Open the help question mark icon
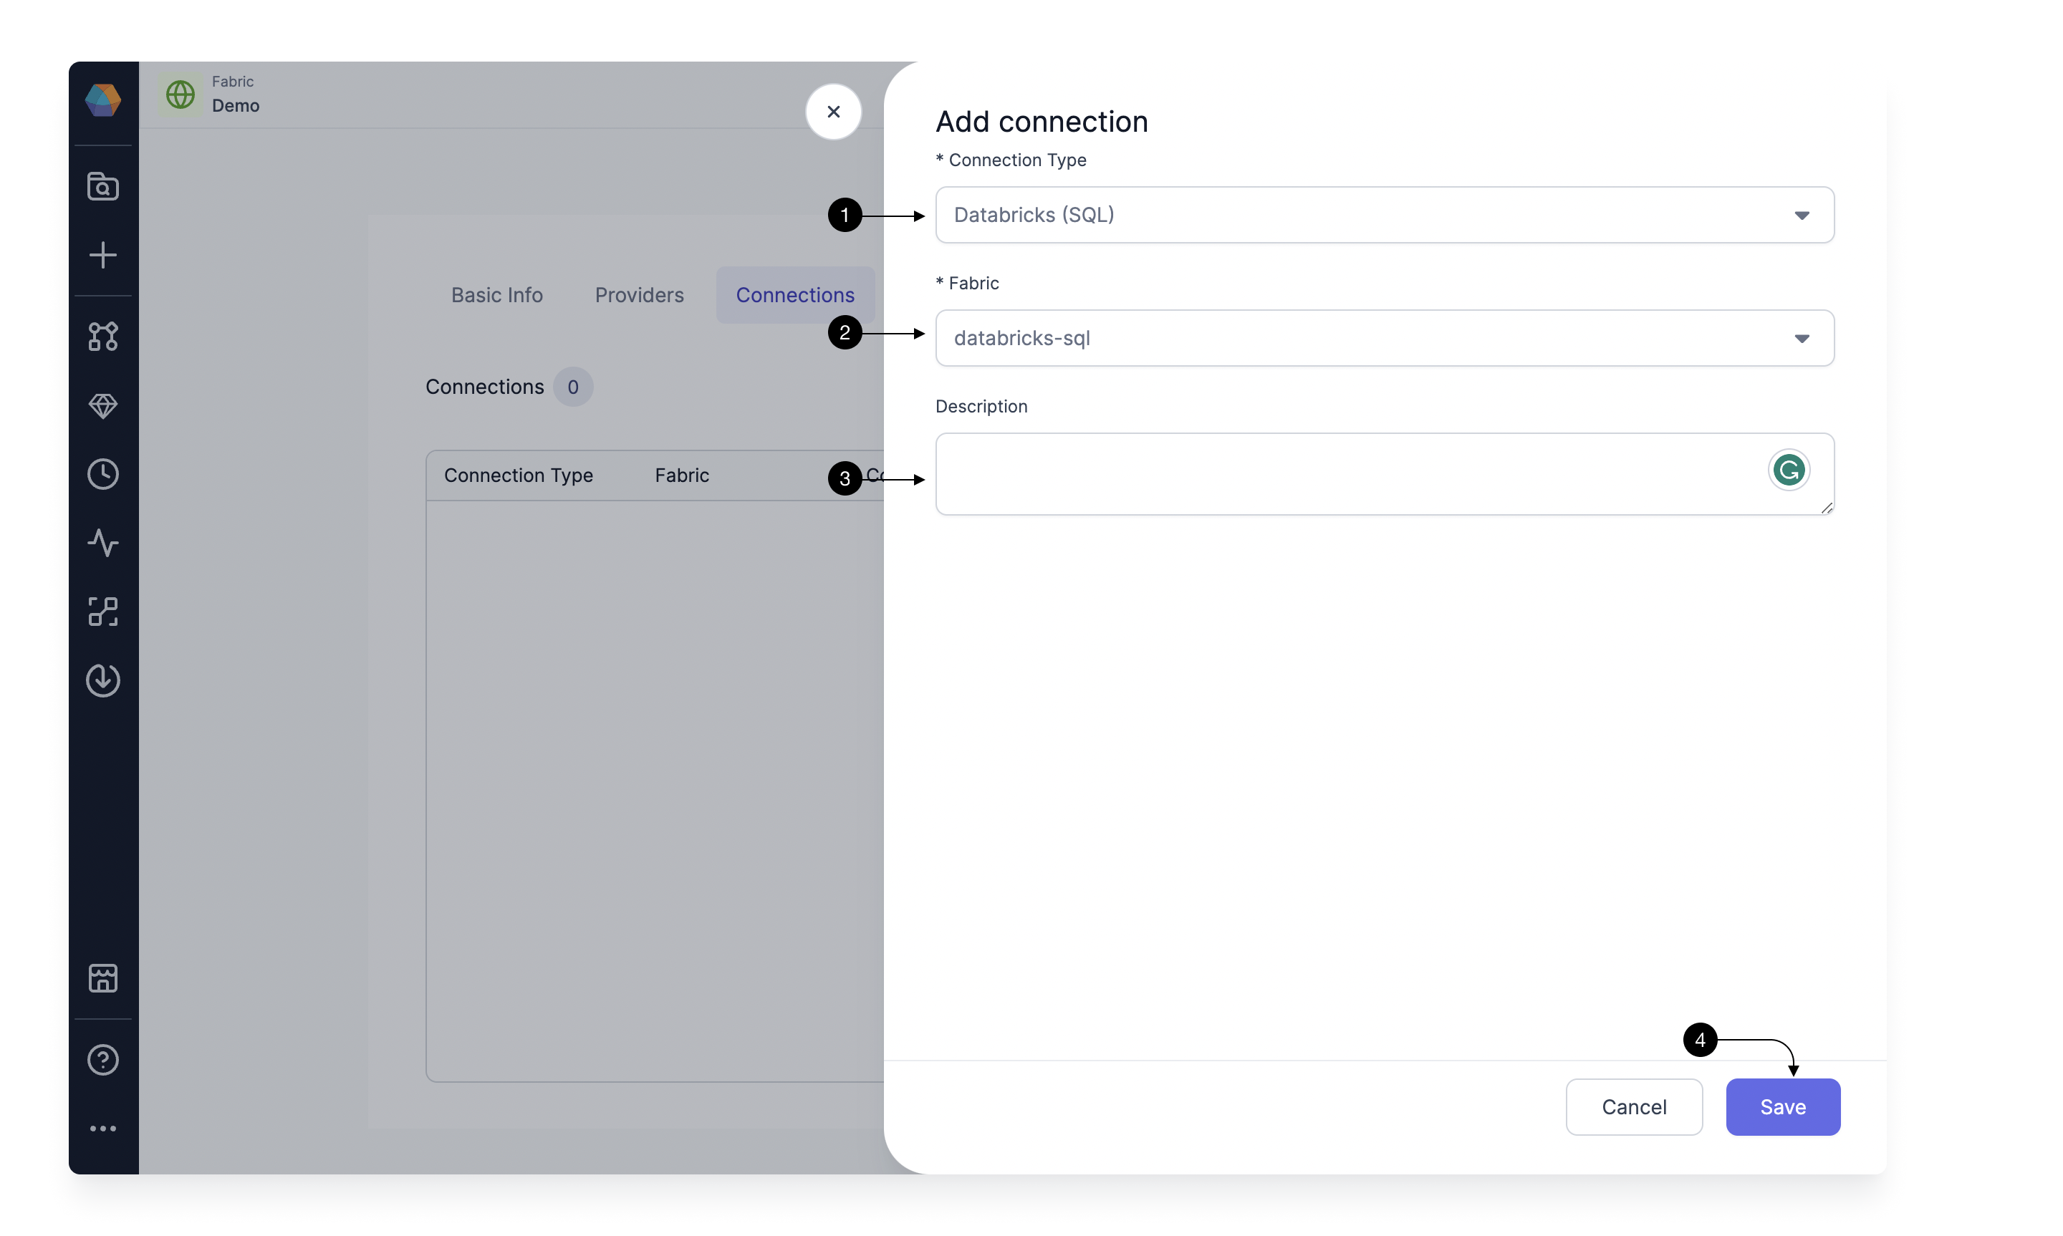 (103, 1061)
